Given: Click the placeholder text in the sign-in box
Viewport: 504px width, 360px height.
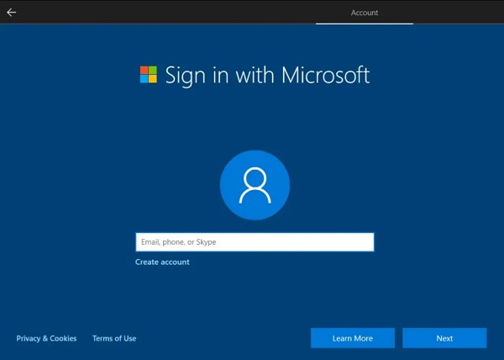Looking at the screenshot, I should coord(179,242).
